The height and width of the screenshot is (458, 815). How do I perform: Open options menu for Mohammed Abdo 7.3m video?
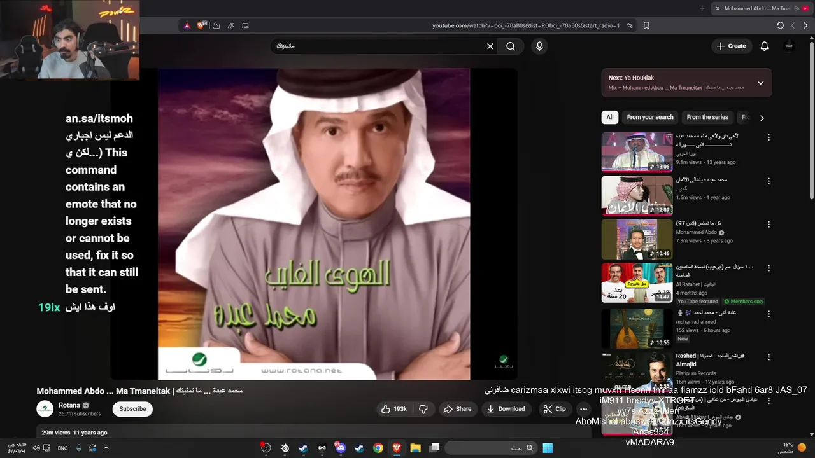769,225
